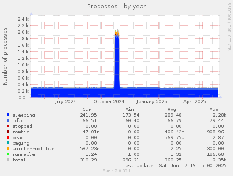The image size is (233, 176).
Task: Click the 'Min:' column header
Action: [130, 110]
